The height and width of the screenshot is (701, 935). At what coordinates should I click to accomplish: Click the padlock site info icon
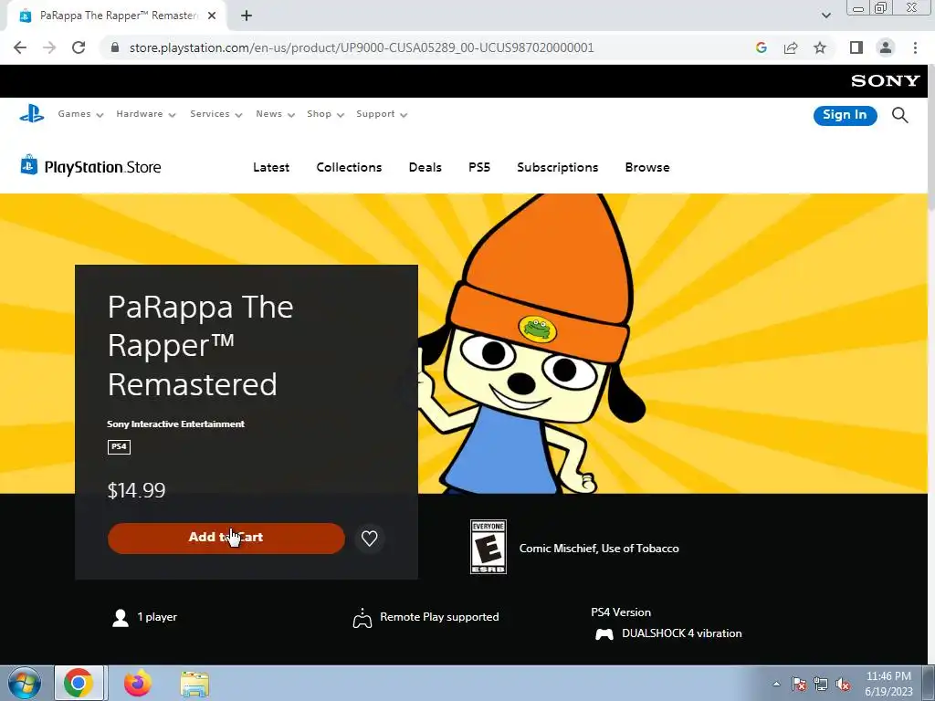pos(115,47)
